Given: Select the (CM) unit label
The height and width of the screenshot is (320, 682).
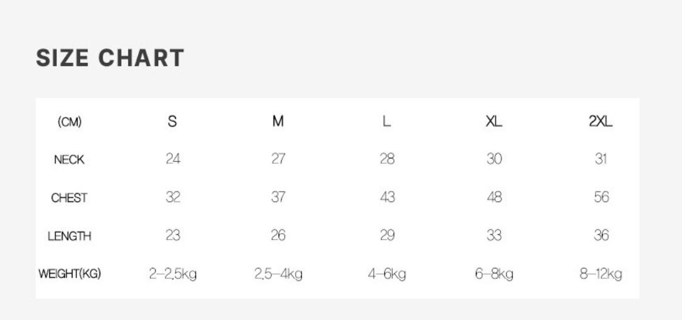Looking at the screenshot, I should (69, 122).
